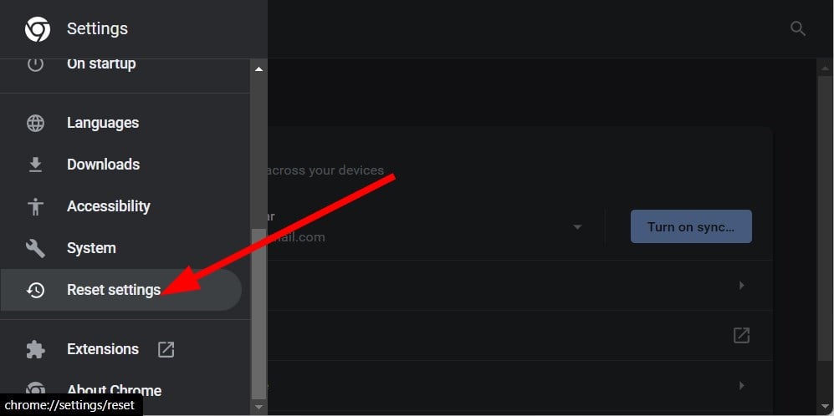834x416 pixels.
Task: Go to the Languages settings section
Action: tap(103, 123)
